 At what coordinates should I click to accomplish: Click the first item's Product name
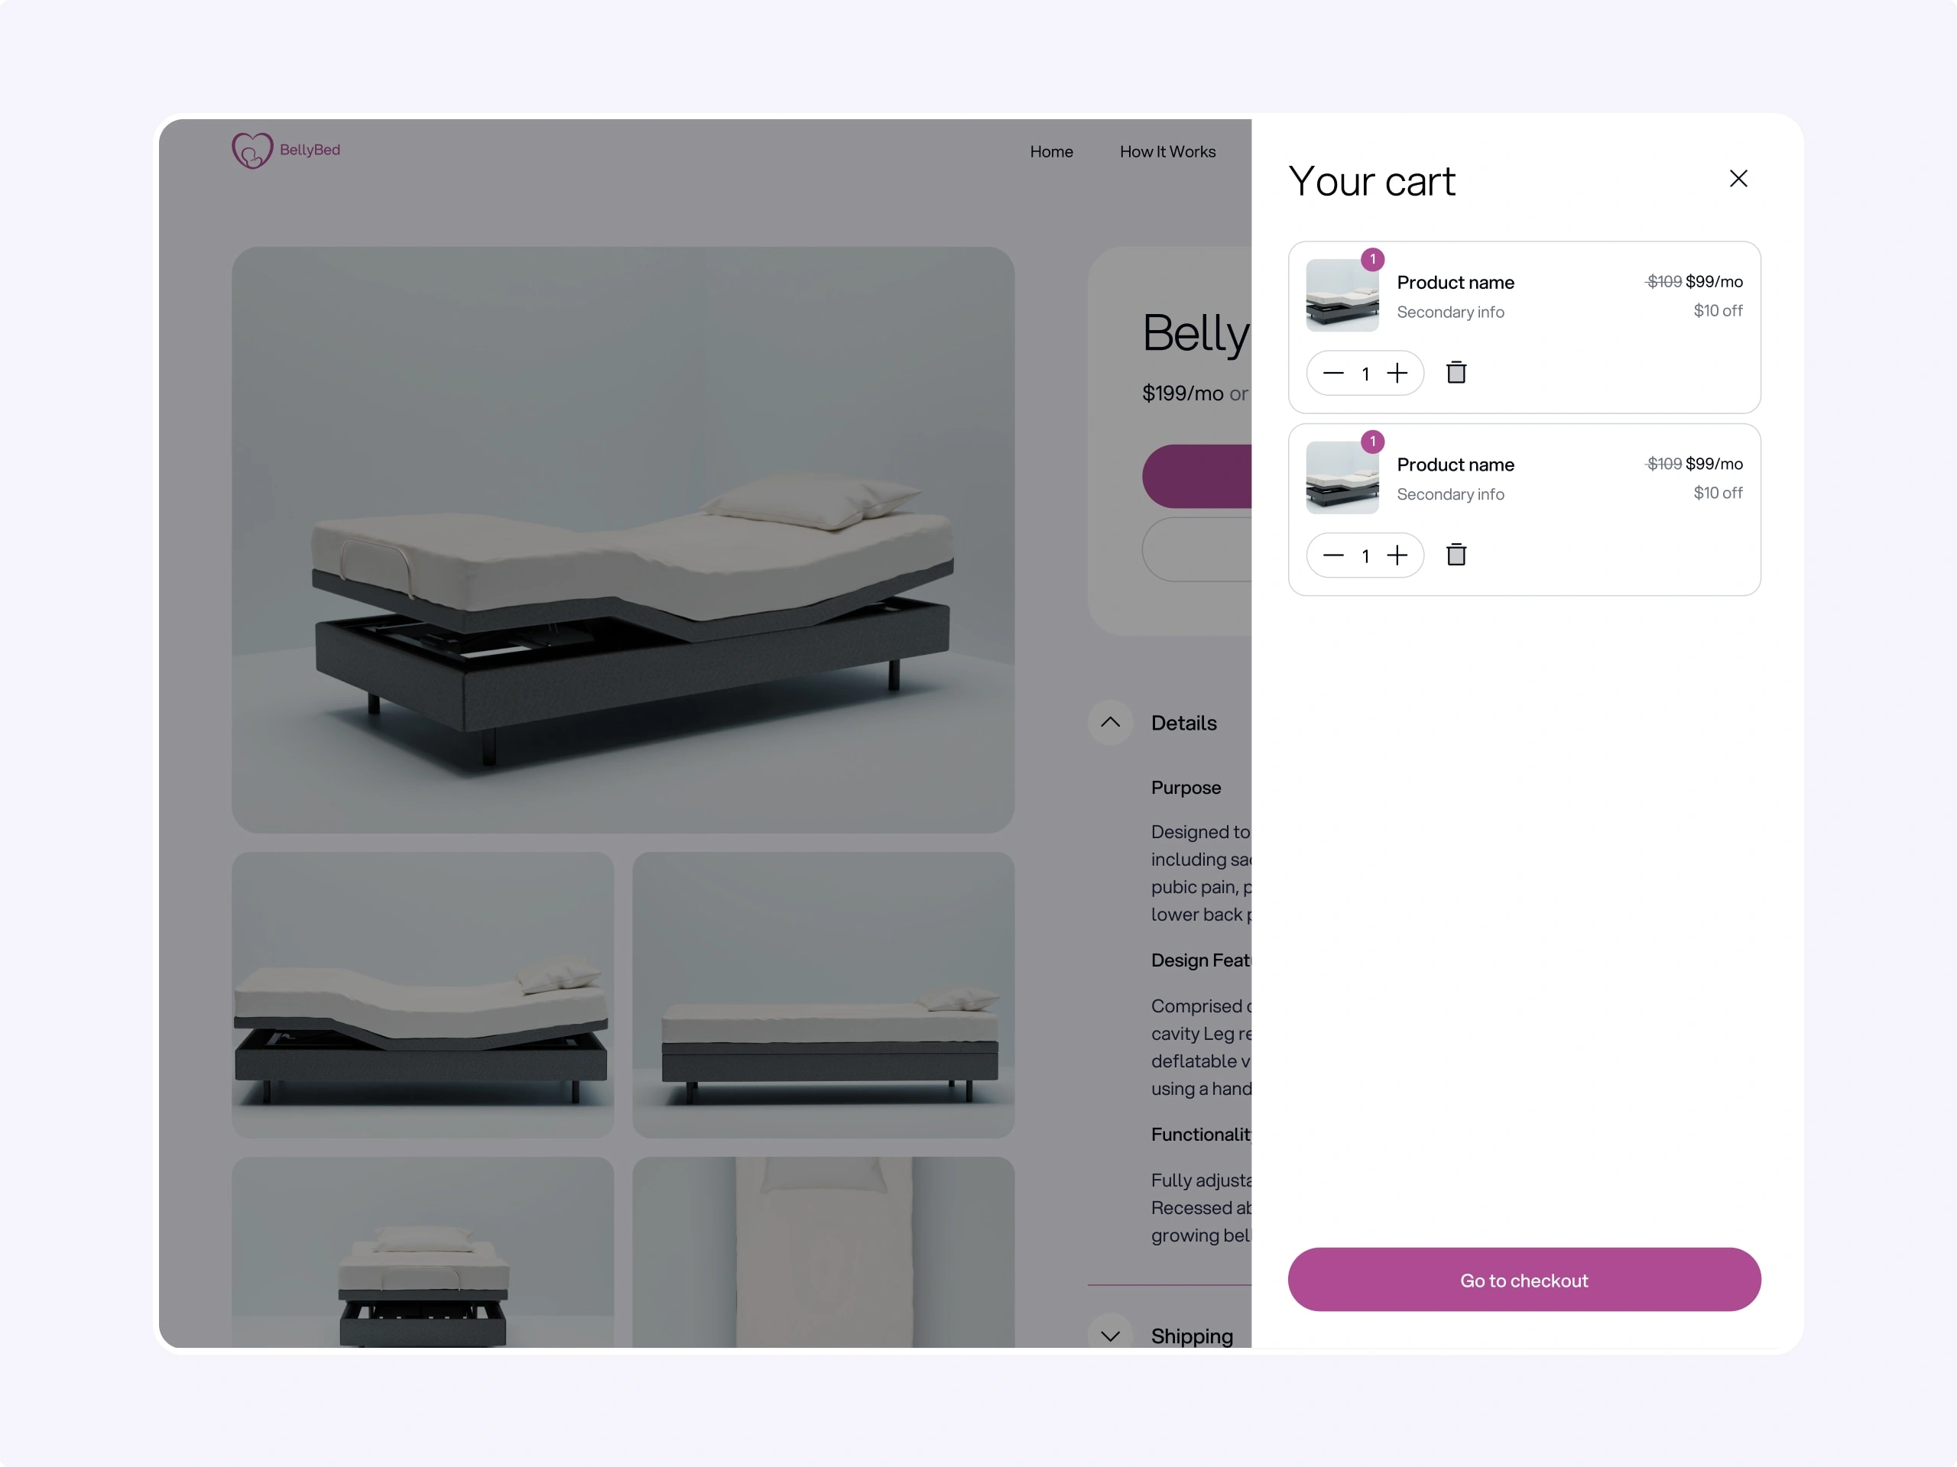(x=1456, y=282)
